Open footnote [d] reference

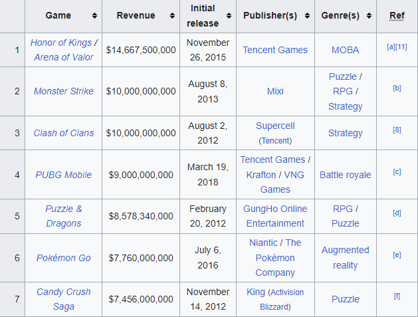point(397,213)
